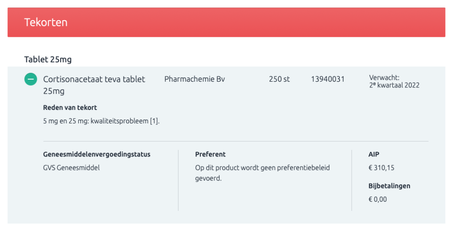Click the manufacturer Pharmachemie Bv
This screenshot has height=232, width=450.
pyautogui.click(x=195, y=79)
